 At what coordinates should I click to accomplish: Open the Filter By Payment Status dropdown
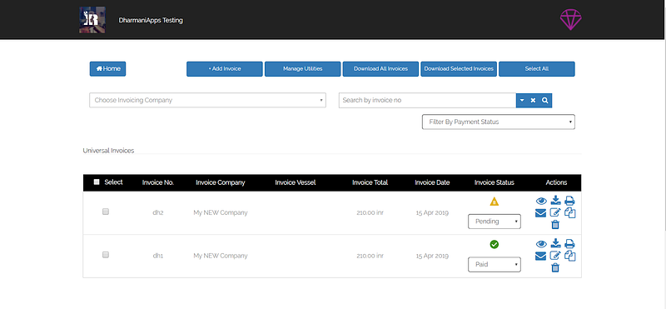[498, 122]
